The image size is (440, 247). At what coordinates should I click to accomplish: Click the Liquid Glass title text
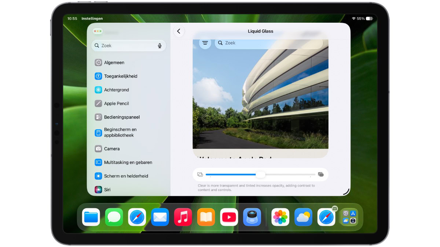coord(260,31)
